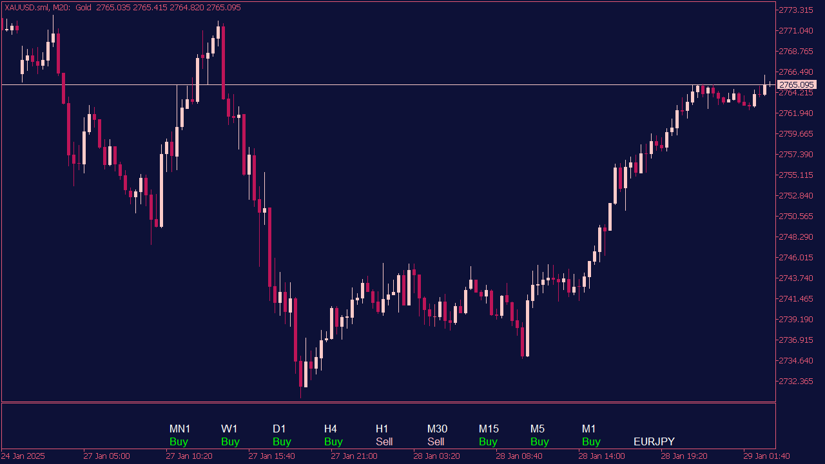Click the 2732.365 price scale value

click(796, 381)
